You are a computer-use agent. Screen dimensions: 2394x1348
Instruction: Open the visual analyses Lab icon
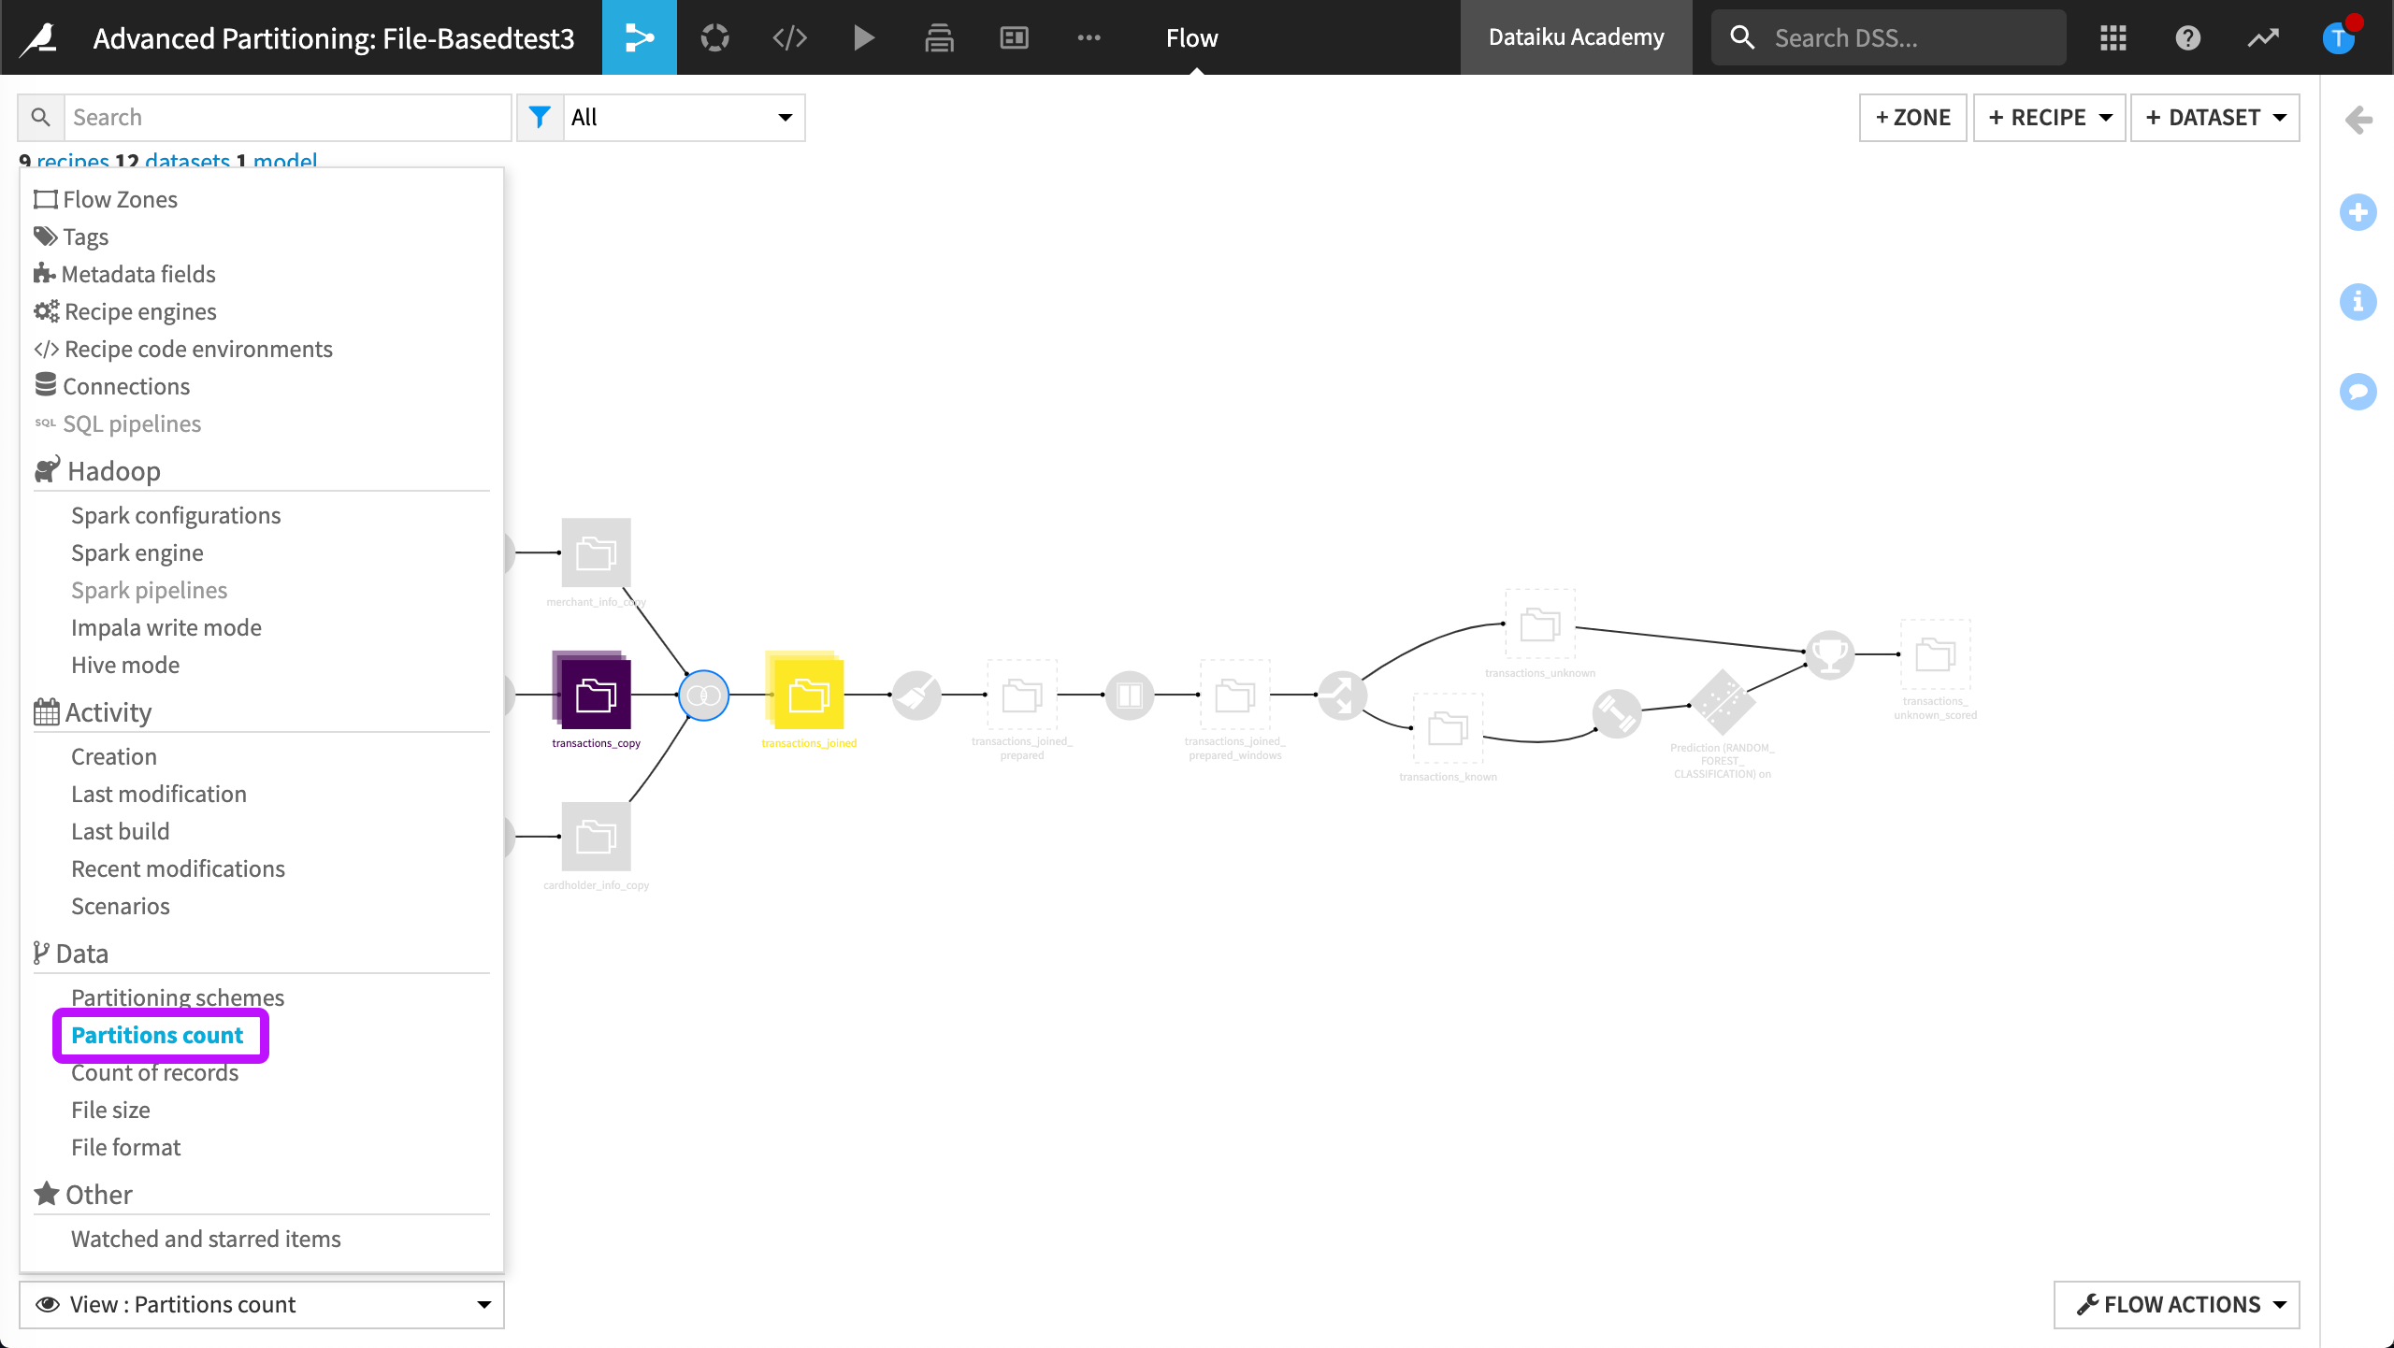714,37
